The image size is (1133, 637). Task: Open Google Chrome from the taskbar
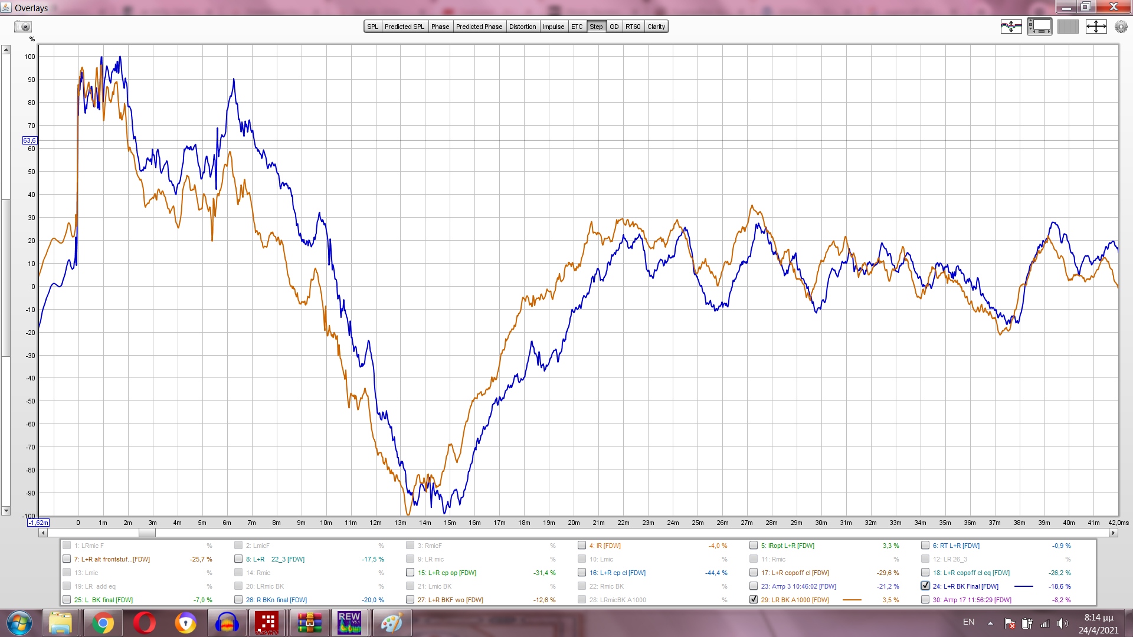pyautogui.click(x=103, y=622)
